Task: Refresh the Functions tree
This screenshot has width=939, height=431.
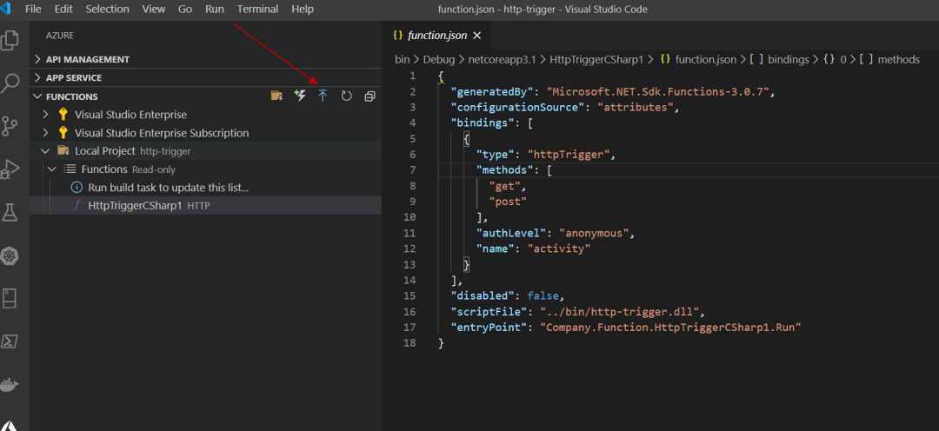Action: coord(346,96)
